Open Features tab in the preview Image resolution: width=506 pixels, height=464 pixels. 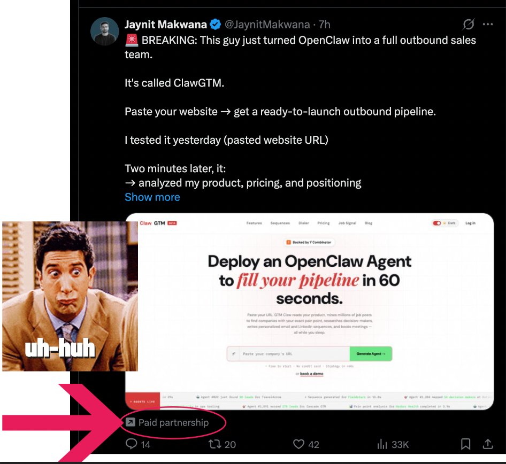254,223
